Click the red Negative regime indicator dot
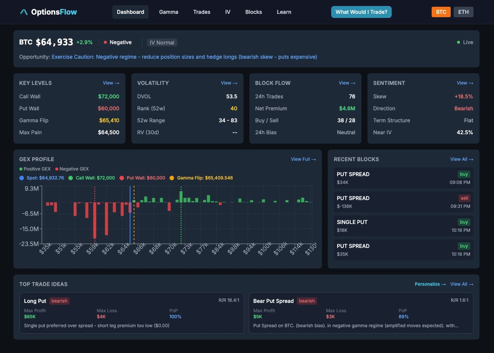 pos(105,42)
